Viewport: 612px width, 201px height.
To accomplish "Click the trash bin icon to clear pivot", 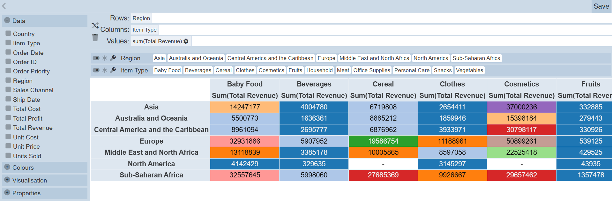I will [x=95, y=38].
